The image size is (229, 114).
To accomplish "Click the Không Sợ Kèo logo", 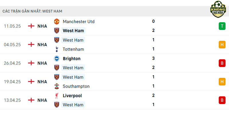I will (218, 9).
